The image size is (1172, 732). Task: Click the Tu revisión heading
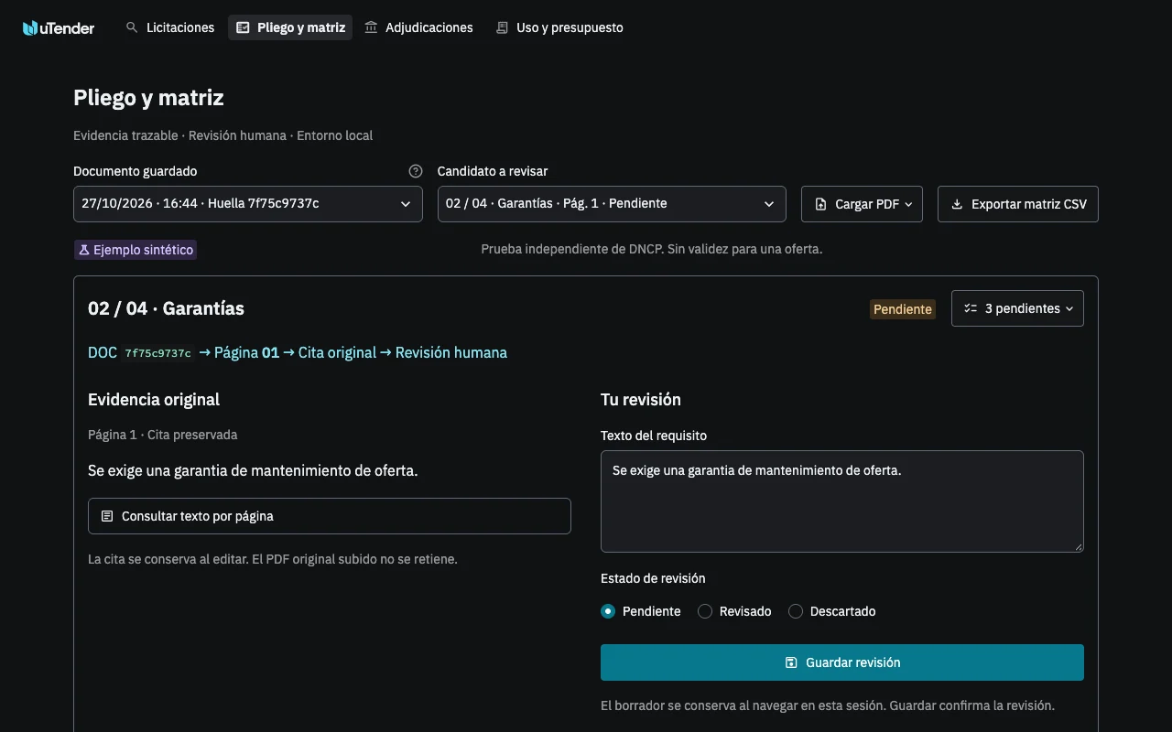pos(641,399)
